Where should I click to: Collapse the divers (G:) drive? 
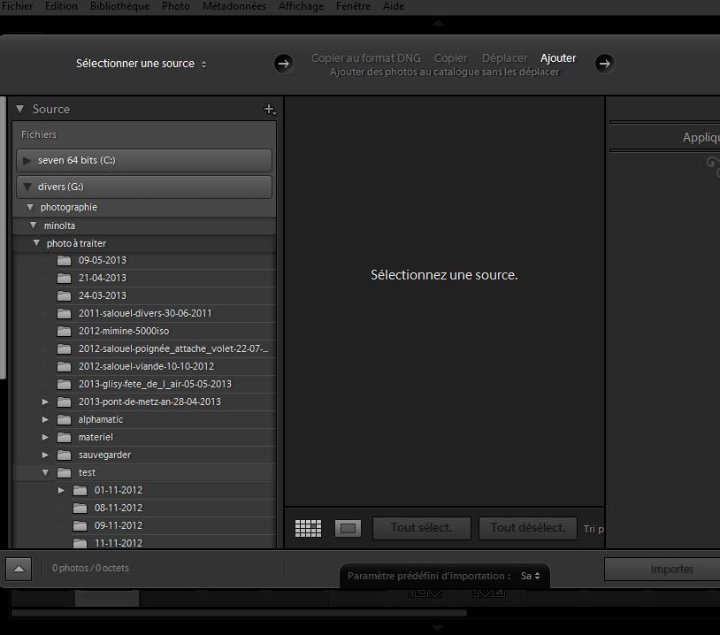(27, 187)
